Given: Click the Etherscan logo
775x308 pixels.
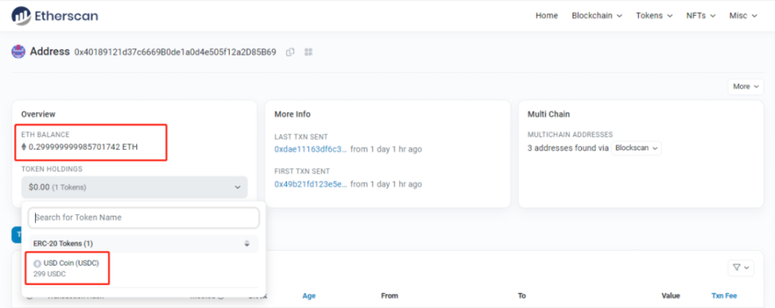Looking at the screenshot, I should click(x=55, y=16).
